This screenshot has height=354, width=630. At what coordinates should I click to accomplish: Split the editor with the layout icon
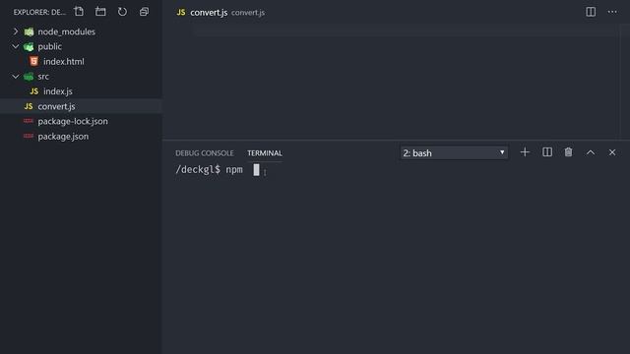point(591,12)
